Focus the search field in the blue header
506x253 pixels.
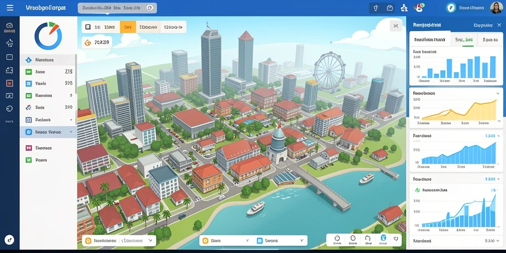[x=117, y=8]
